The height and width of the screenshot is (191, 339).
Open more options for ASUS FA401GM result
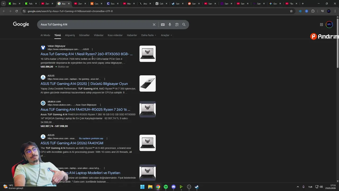pyautogui.click(x=107, y=138)
